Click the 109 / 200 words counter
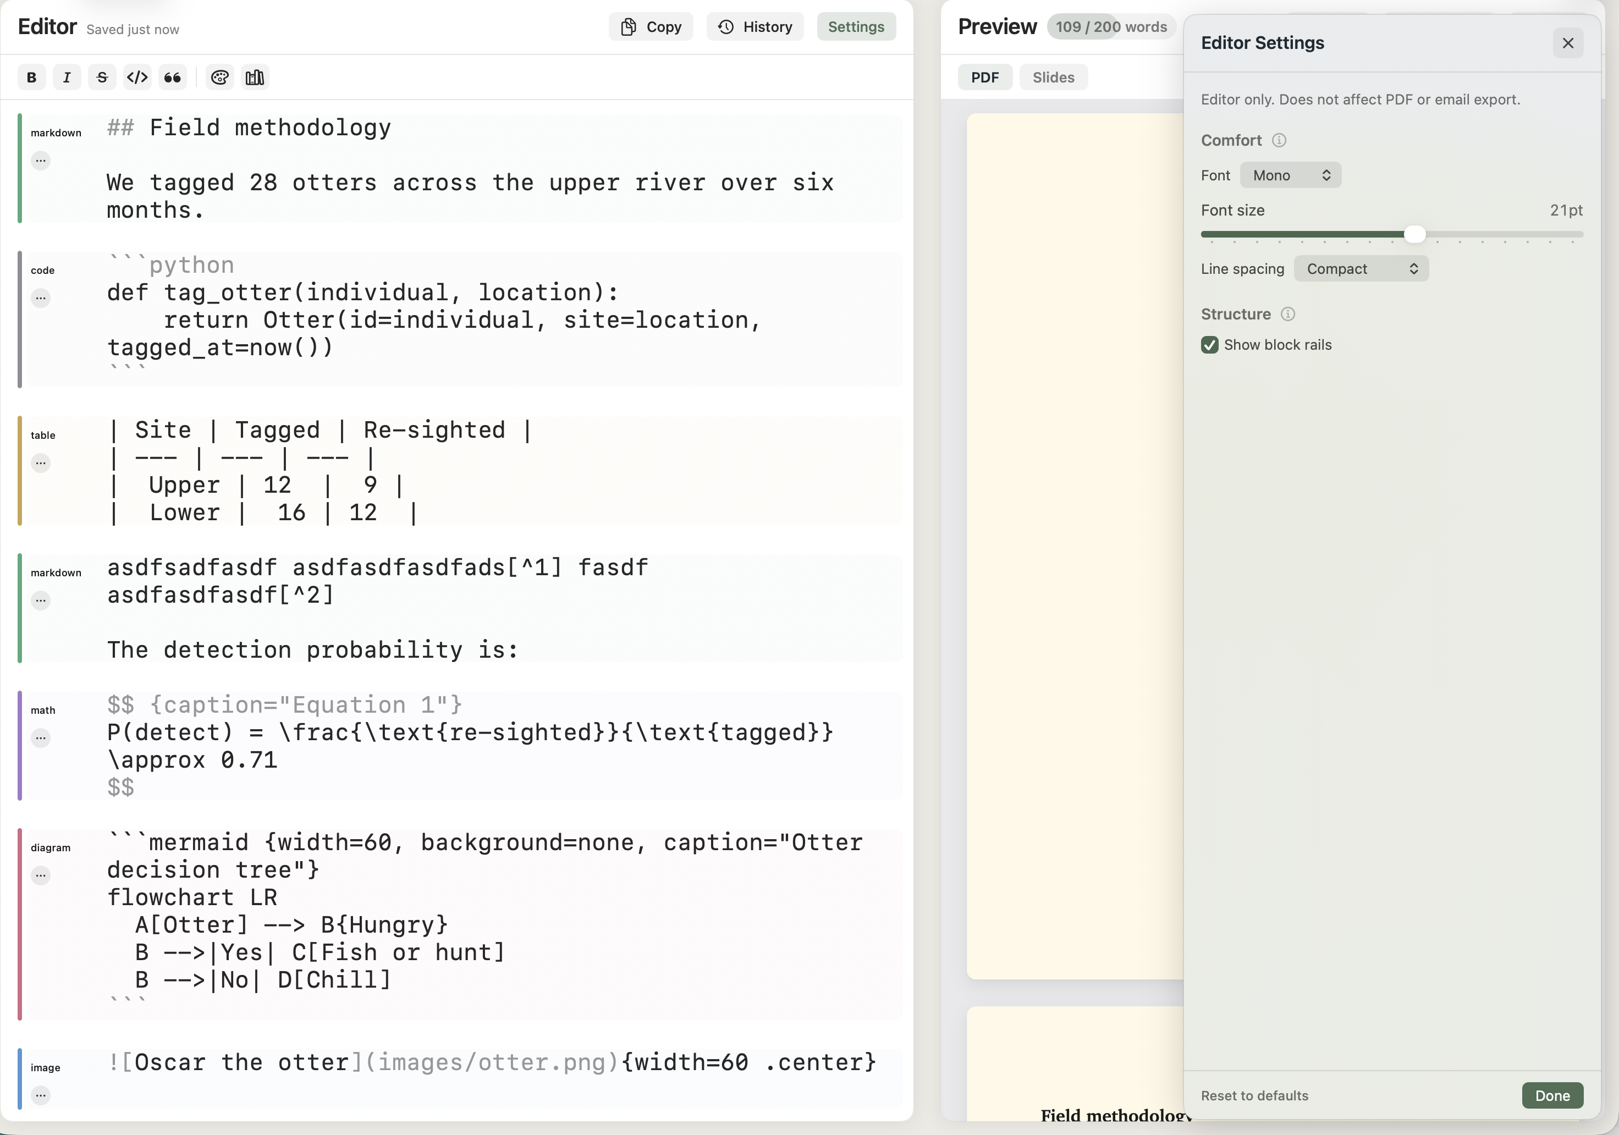Image resolution: width=1619 pixels, height=1135 pixels. pyautogui.click(x=1111, y=27)
